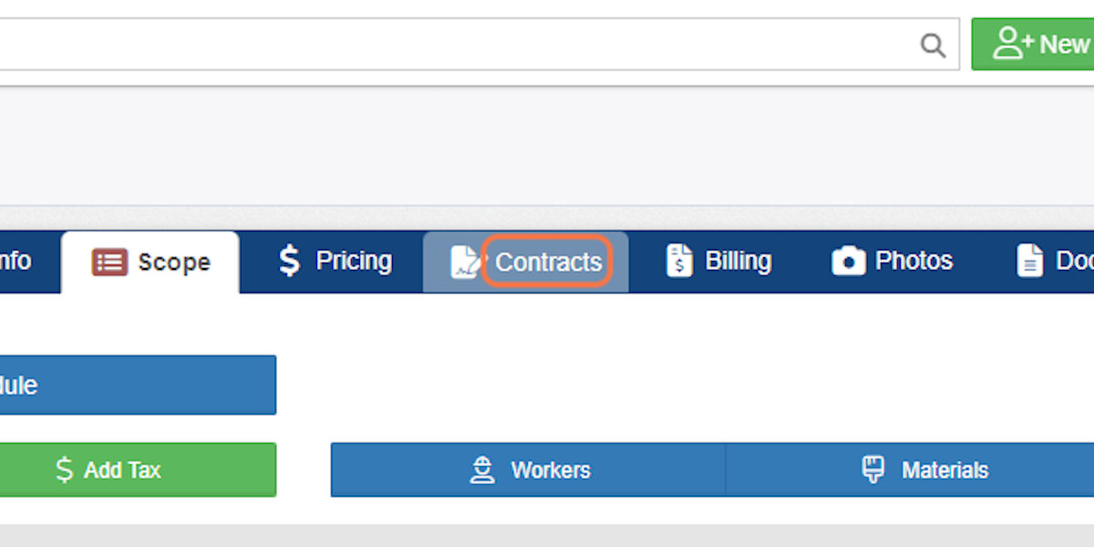This screenshot has width=1094, height=548.
Task: Click the document icon on the Docs tab
Action: pyautogui.click(x=1030, y=261)
